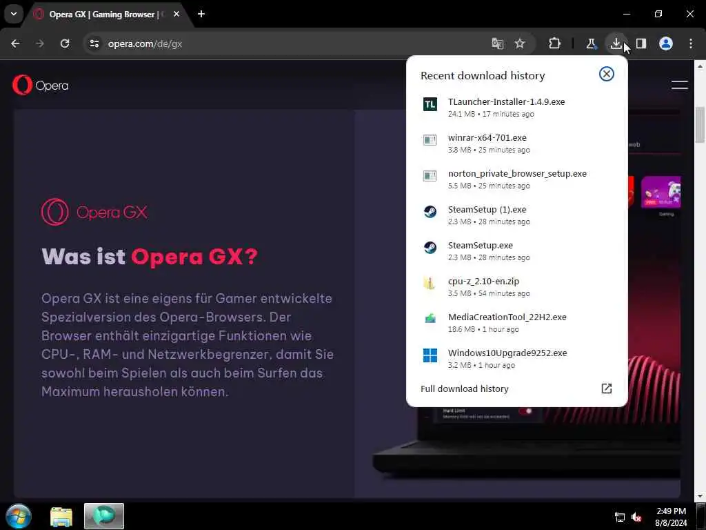Click the cpu-z_2.10-en.zip archive icon

[x=429, y=284]
